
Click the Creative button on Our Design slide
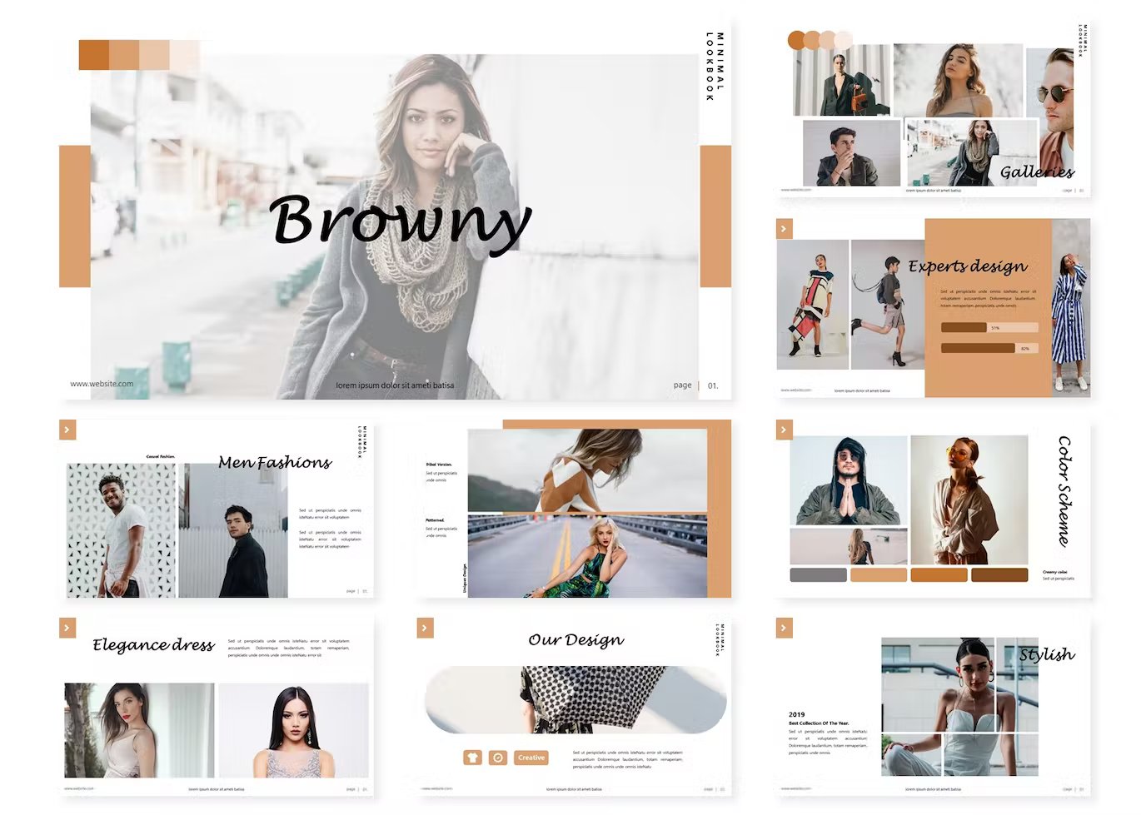pyautogui.click(x=531, y=758)
